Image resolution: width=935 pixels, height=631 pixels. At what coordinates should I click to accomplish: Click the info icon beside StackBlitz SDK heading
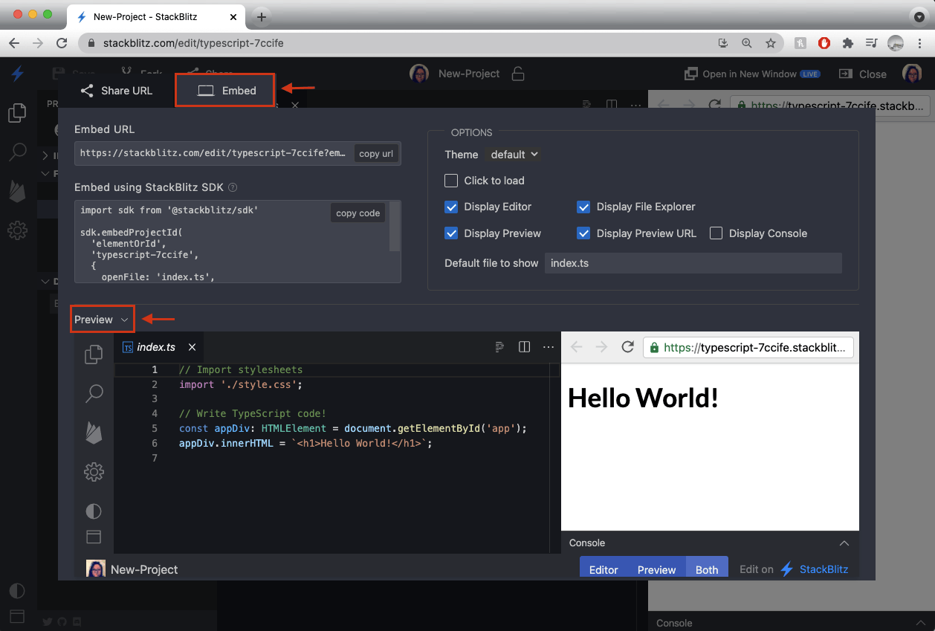tap(233, 188)
